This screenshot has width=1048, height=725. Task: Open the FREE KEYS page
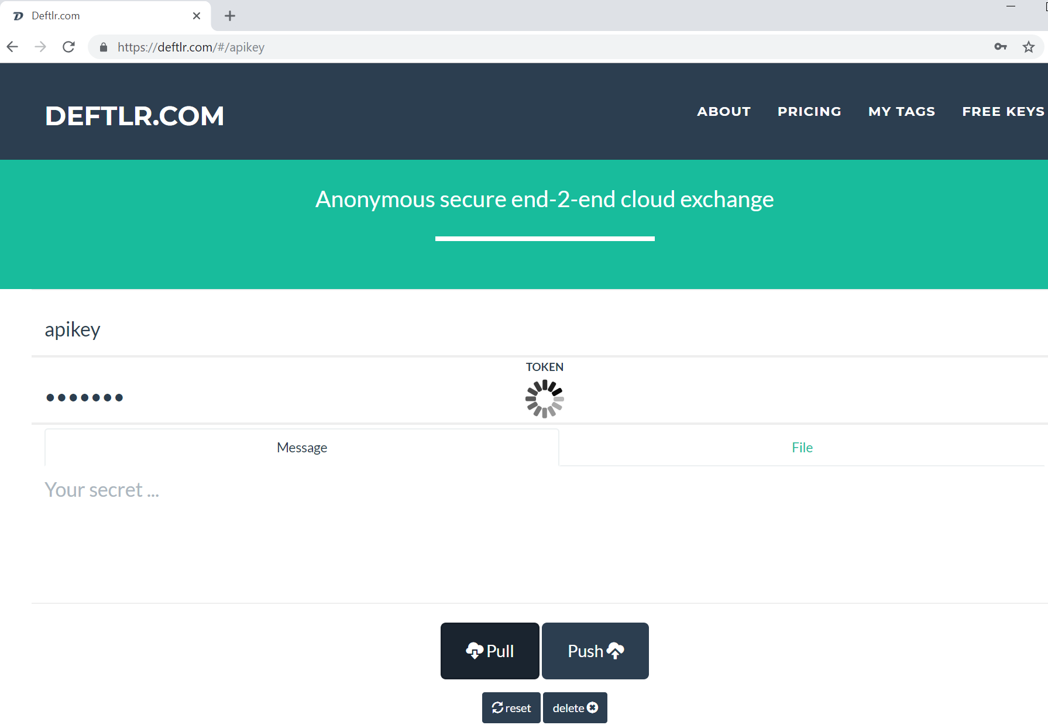click(x=1004, y=111)
